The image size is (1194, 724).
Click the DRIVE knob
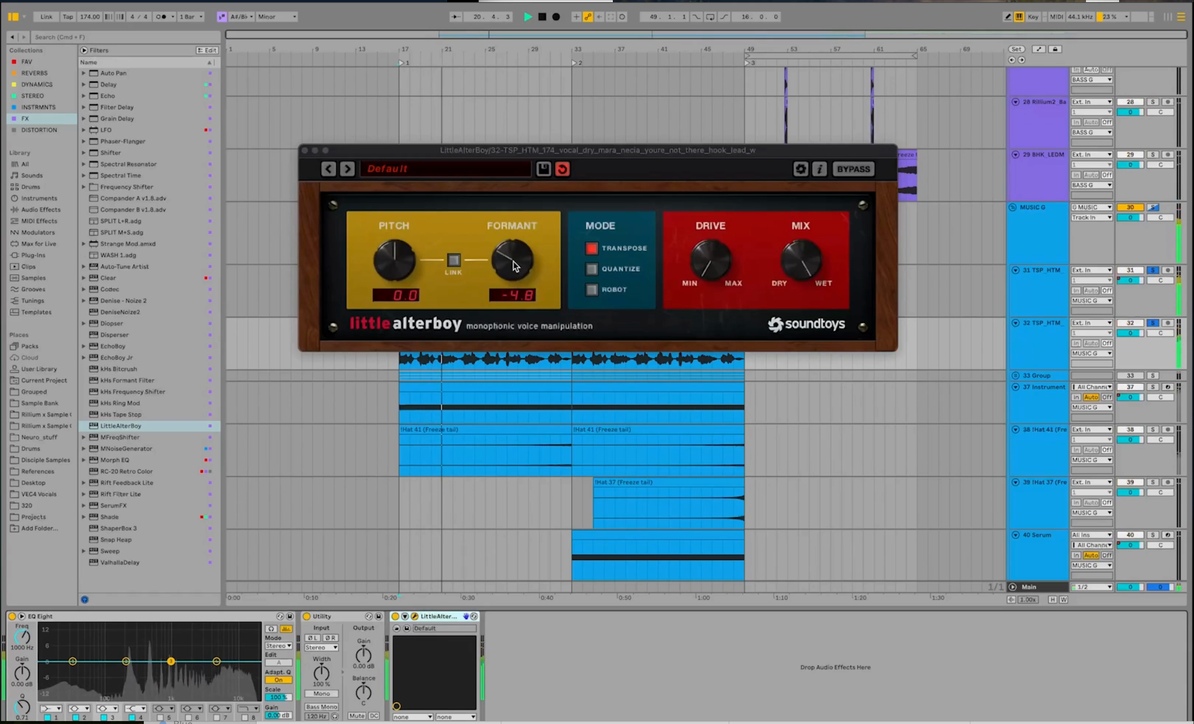tap(711, 260)
